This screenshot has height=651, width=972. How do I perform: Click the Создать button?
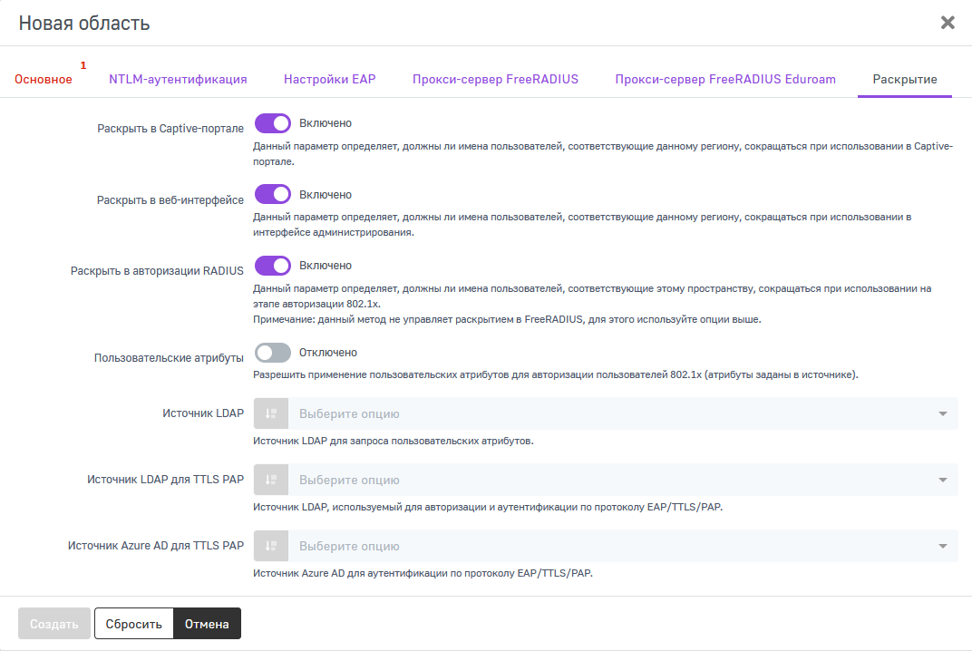point(54,624)
